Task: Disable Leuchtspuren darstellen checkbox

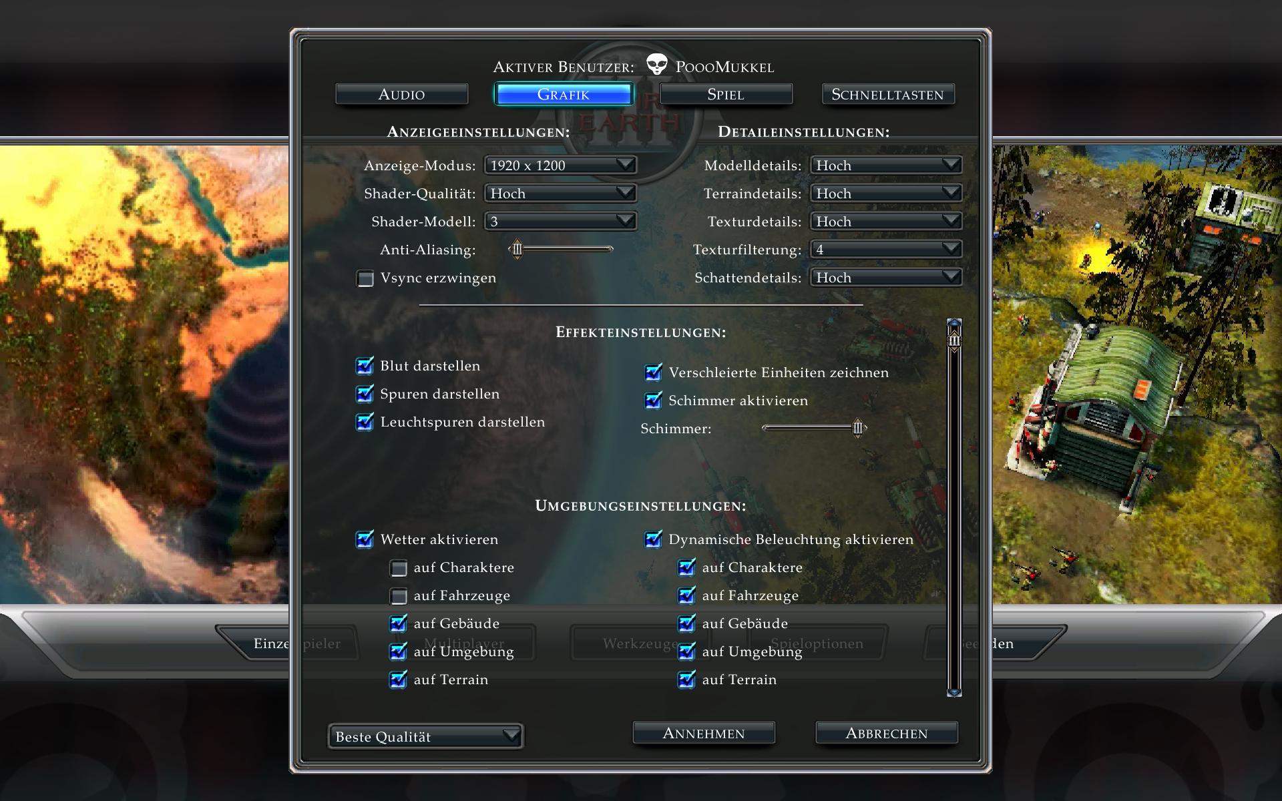Action: click(365, 422)
